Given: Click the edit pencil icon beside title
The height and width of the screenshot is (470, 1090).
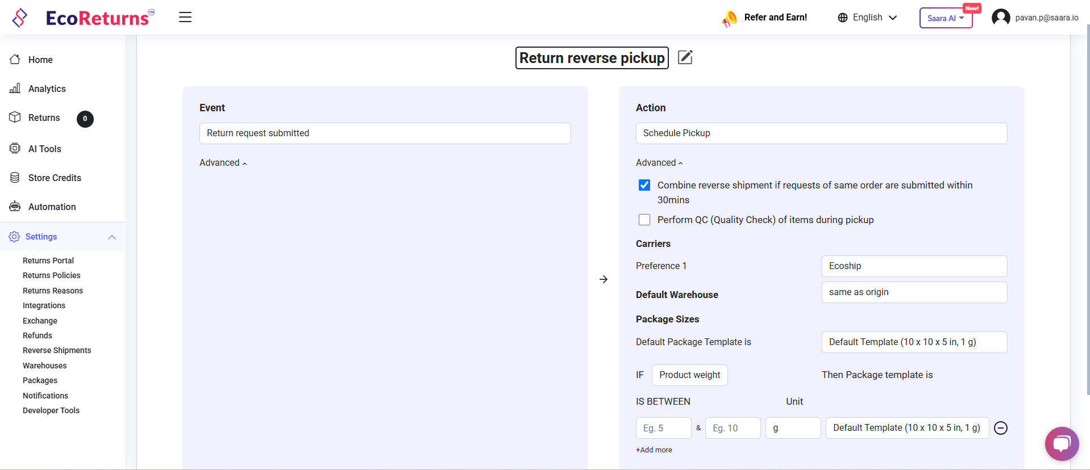Looking at the screenshot, I should click(x=685, y=57).
